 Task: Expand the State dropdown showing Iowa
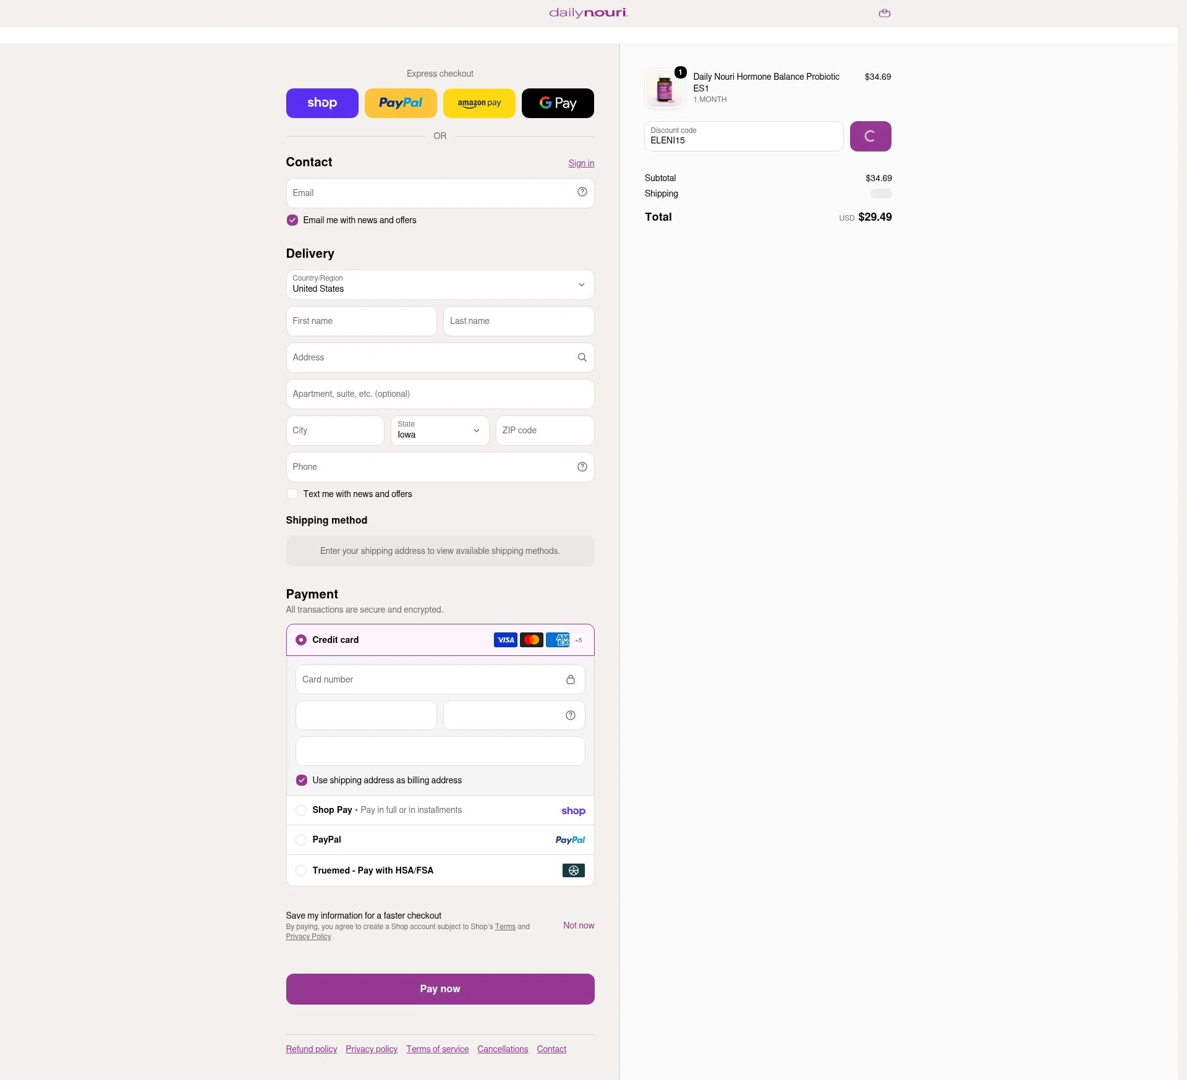click(x=440, y=430)
